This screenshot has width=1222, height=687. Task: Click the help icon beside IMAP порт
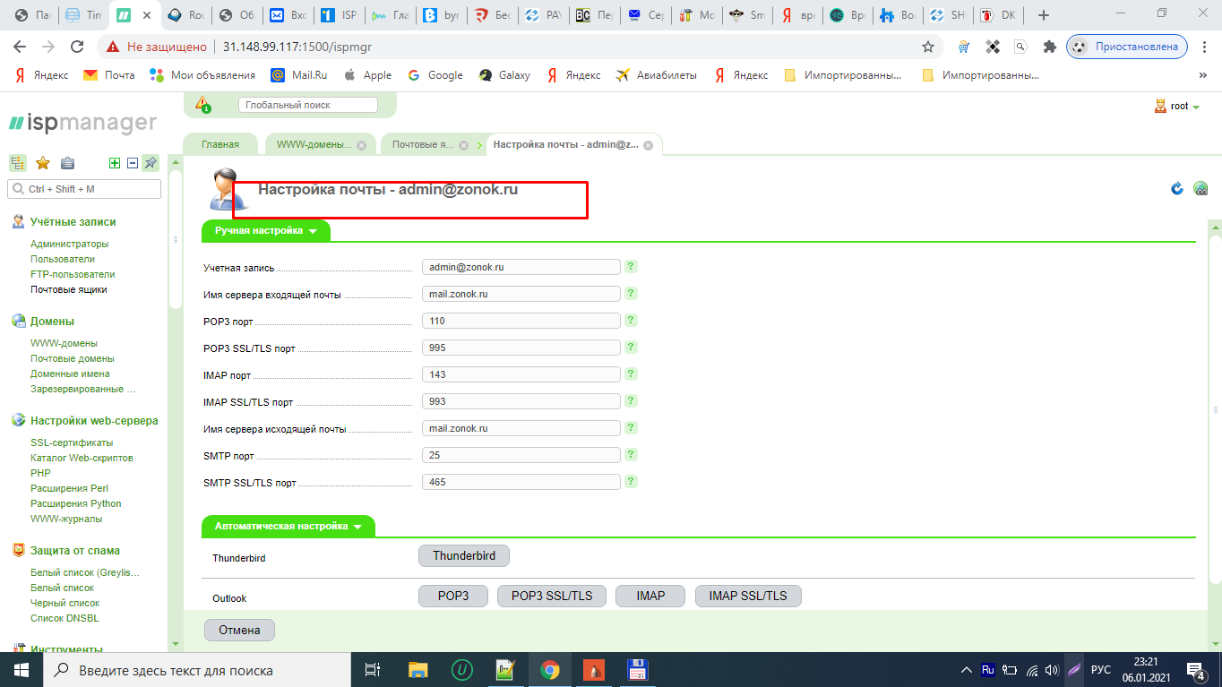(x=631, y=374)
